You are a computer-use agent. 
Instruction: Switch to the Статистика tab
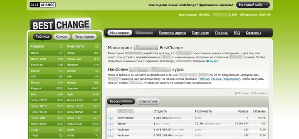[x=148, y=102]
